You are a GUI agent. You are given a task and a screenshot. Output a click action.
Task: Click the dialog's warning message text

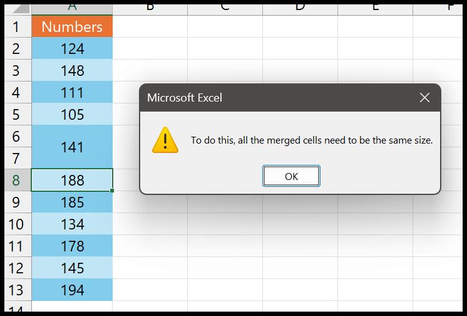(x=312, y=140)
